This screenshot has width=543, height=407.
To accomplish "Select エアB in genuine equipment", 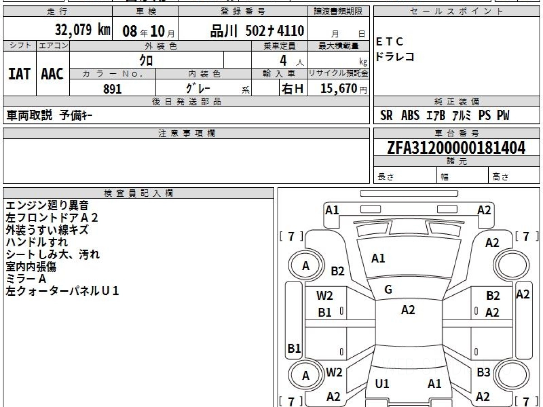I will pos(436,116).
